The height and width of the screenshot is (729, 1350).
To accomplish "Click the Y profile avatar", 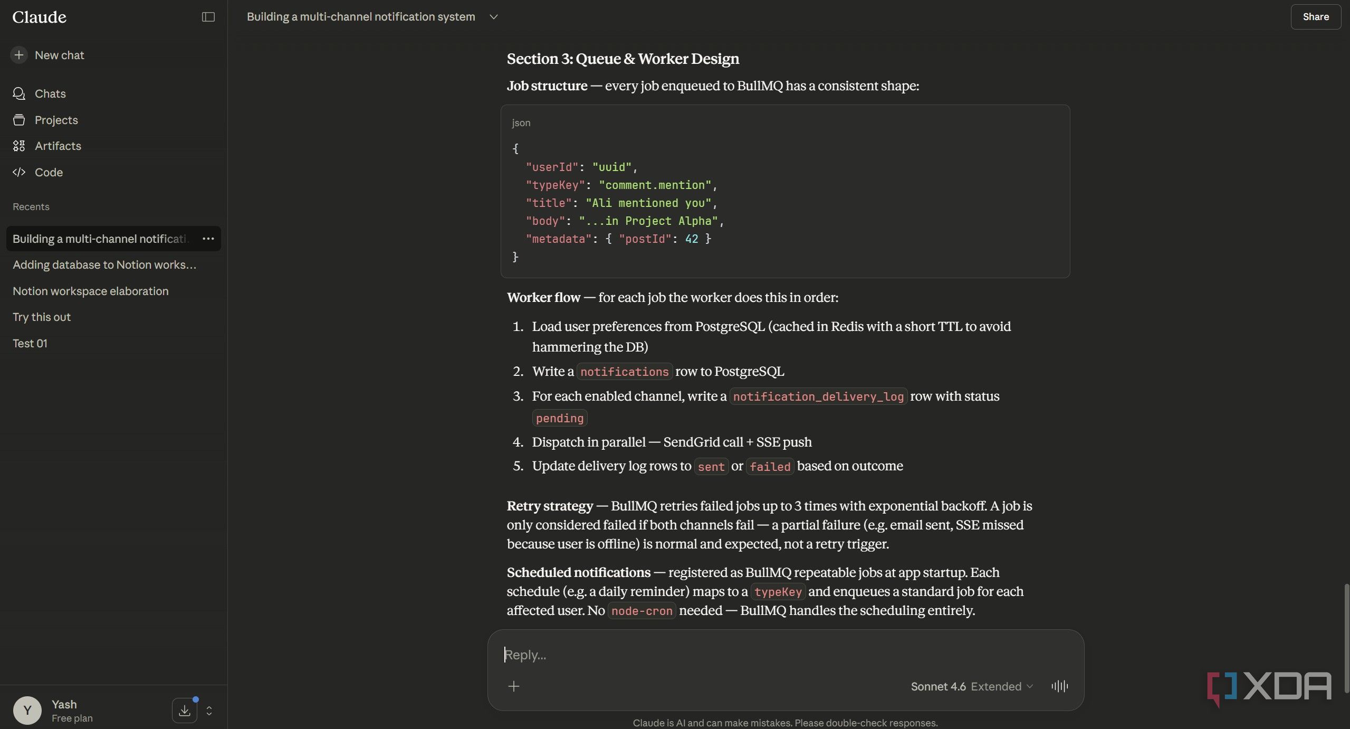I will pyautogui.click(x=27, y=711).
